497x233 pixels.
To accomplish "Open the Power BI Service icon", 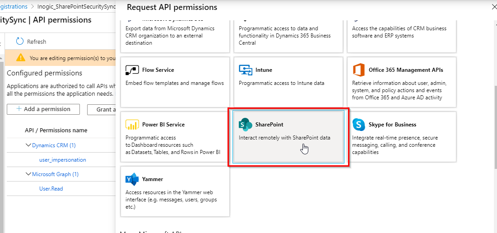I will pos(132,125).
